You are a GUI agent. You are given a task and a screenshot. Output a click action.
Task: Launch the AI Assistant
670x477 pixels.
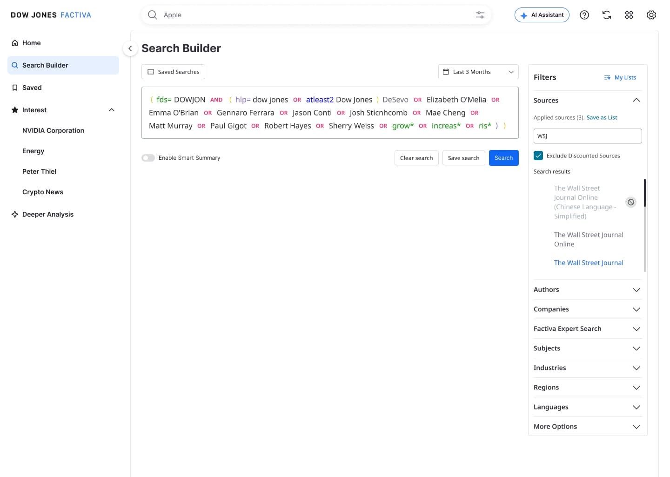[542, 15]
